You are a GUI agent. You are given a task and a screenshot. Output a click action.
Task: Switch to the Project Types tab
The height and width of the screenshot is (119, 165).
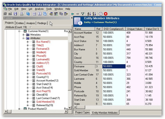(82, 112)
